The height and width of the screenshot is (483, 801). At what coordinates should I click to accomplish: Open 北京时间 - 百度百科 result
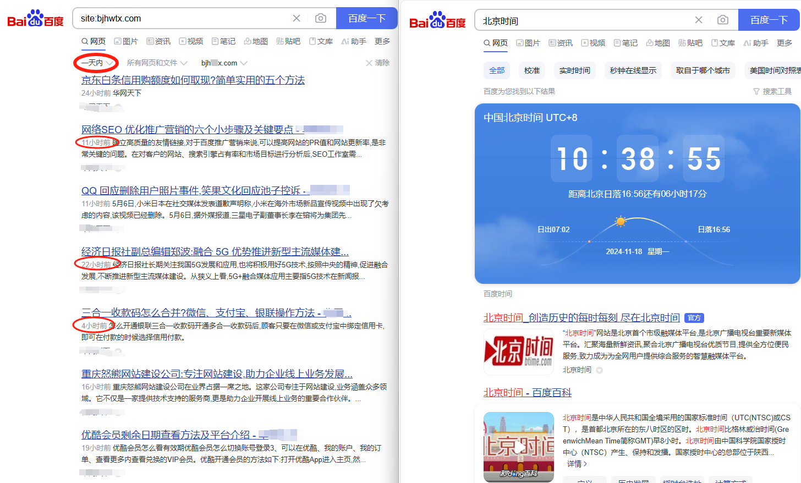pyautogui.click(x=527, y=393)
